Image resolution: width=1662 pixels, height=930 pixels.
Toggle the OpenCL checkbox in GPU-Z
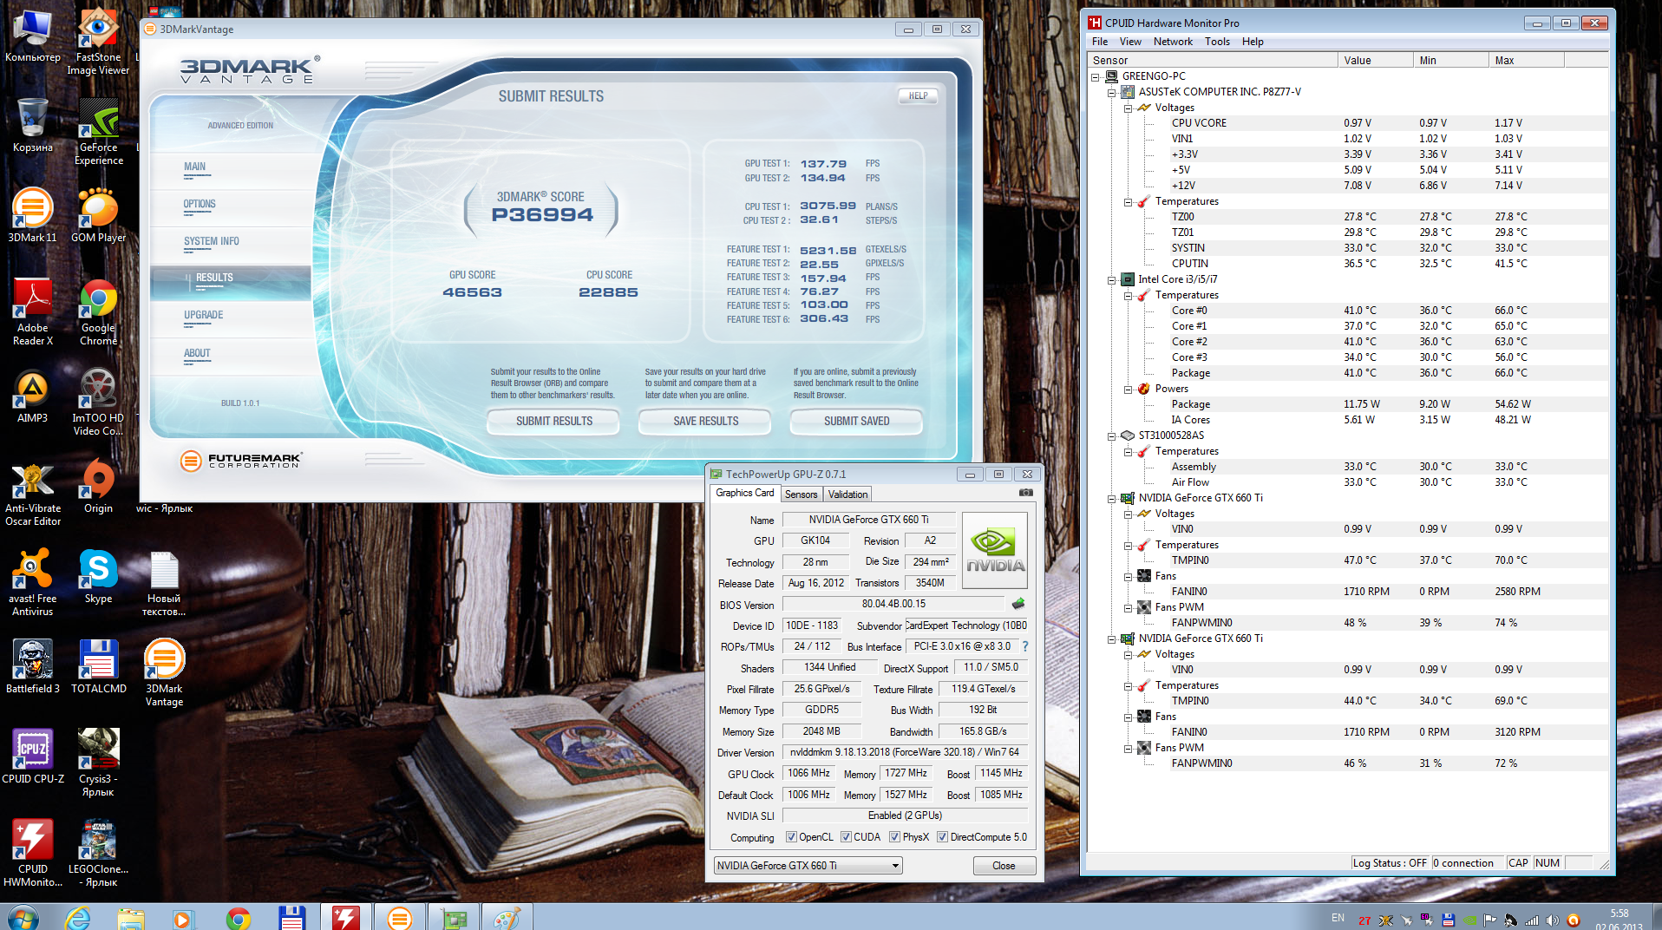(x=791, y=837)
